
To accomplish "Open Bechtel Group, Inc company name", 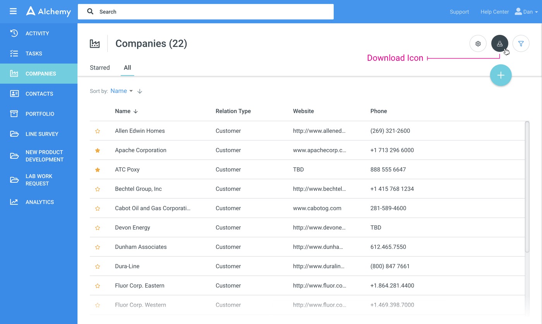I will tap(138, 189).
